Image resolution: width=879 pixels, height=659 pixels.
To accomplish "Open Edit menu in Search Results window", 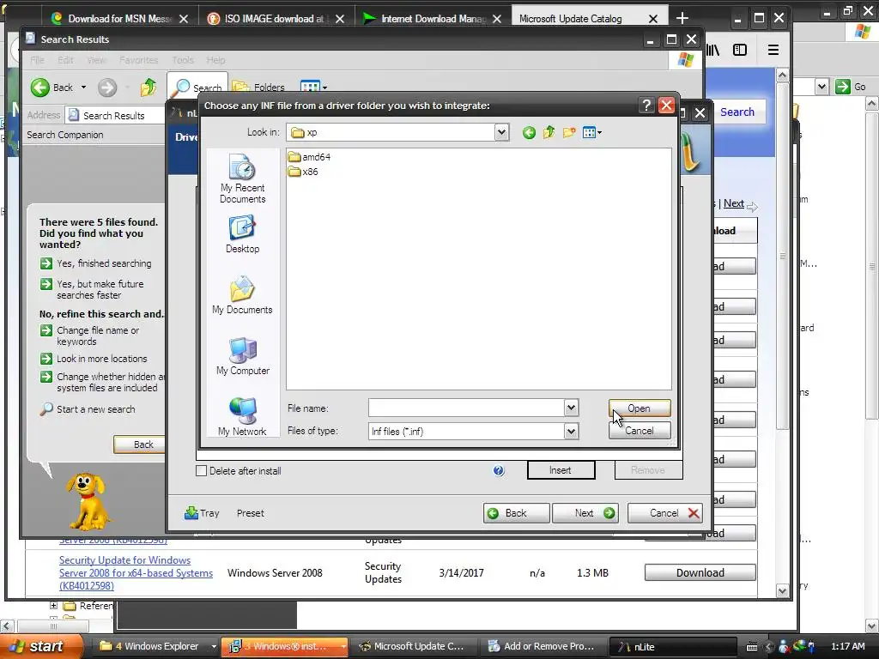I will [x=65, y=60].
